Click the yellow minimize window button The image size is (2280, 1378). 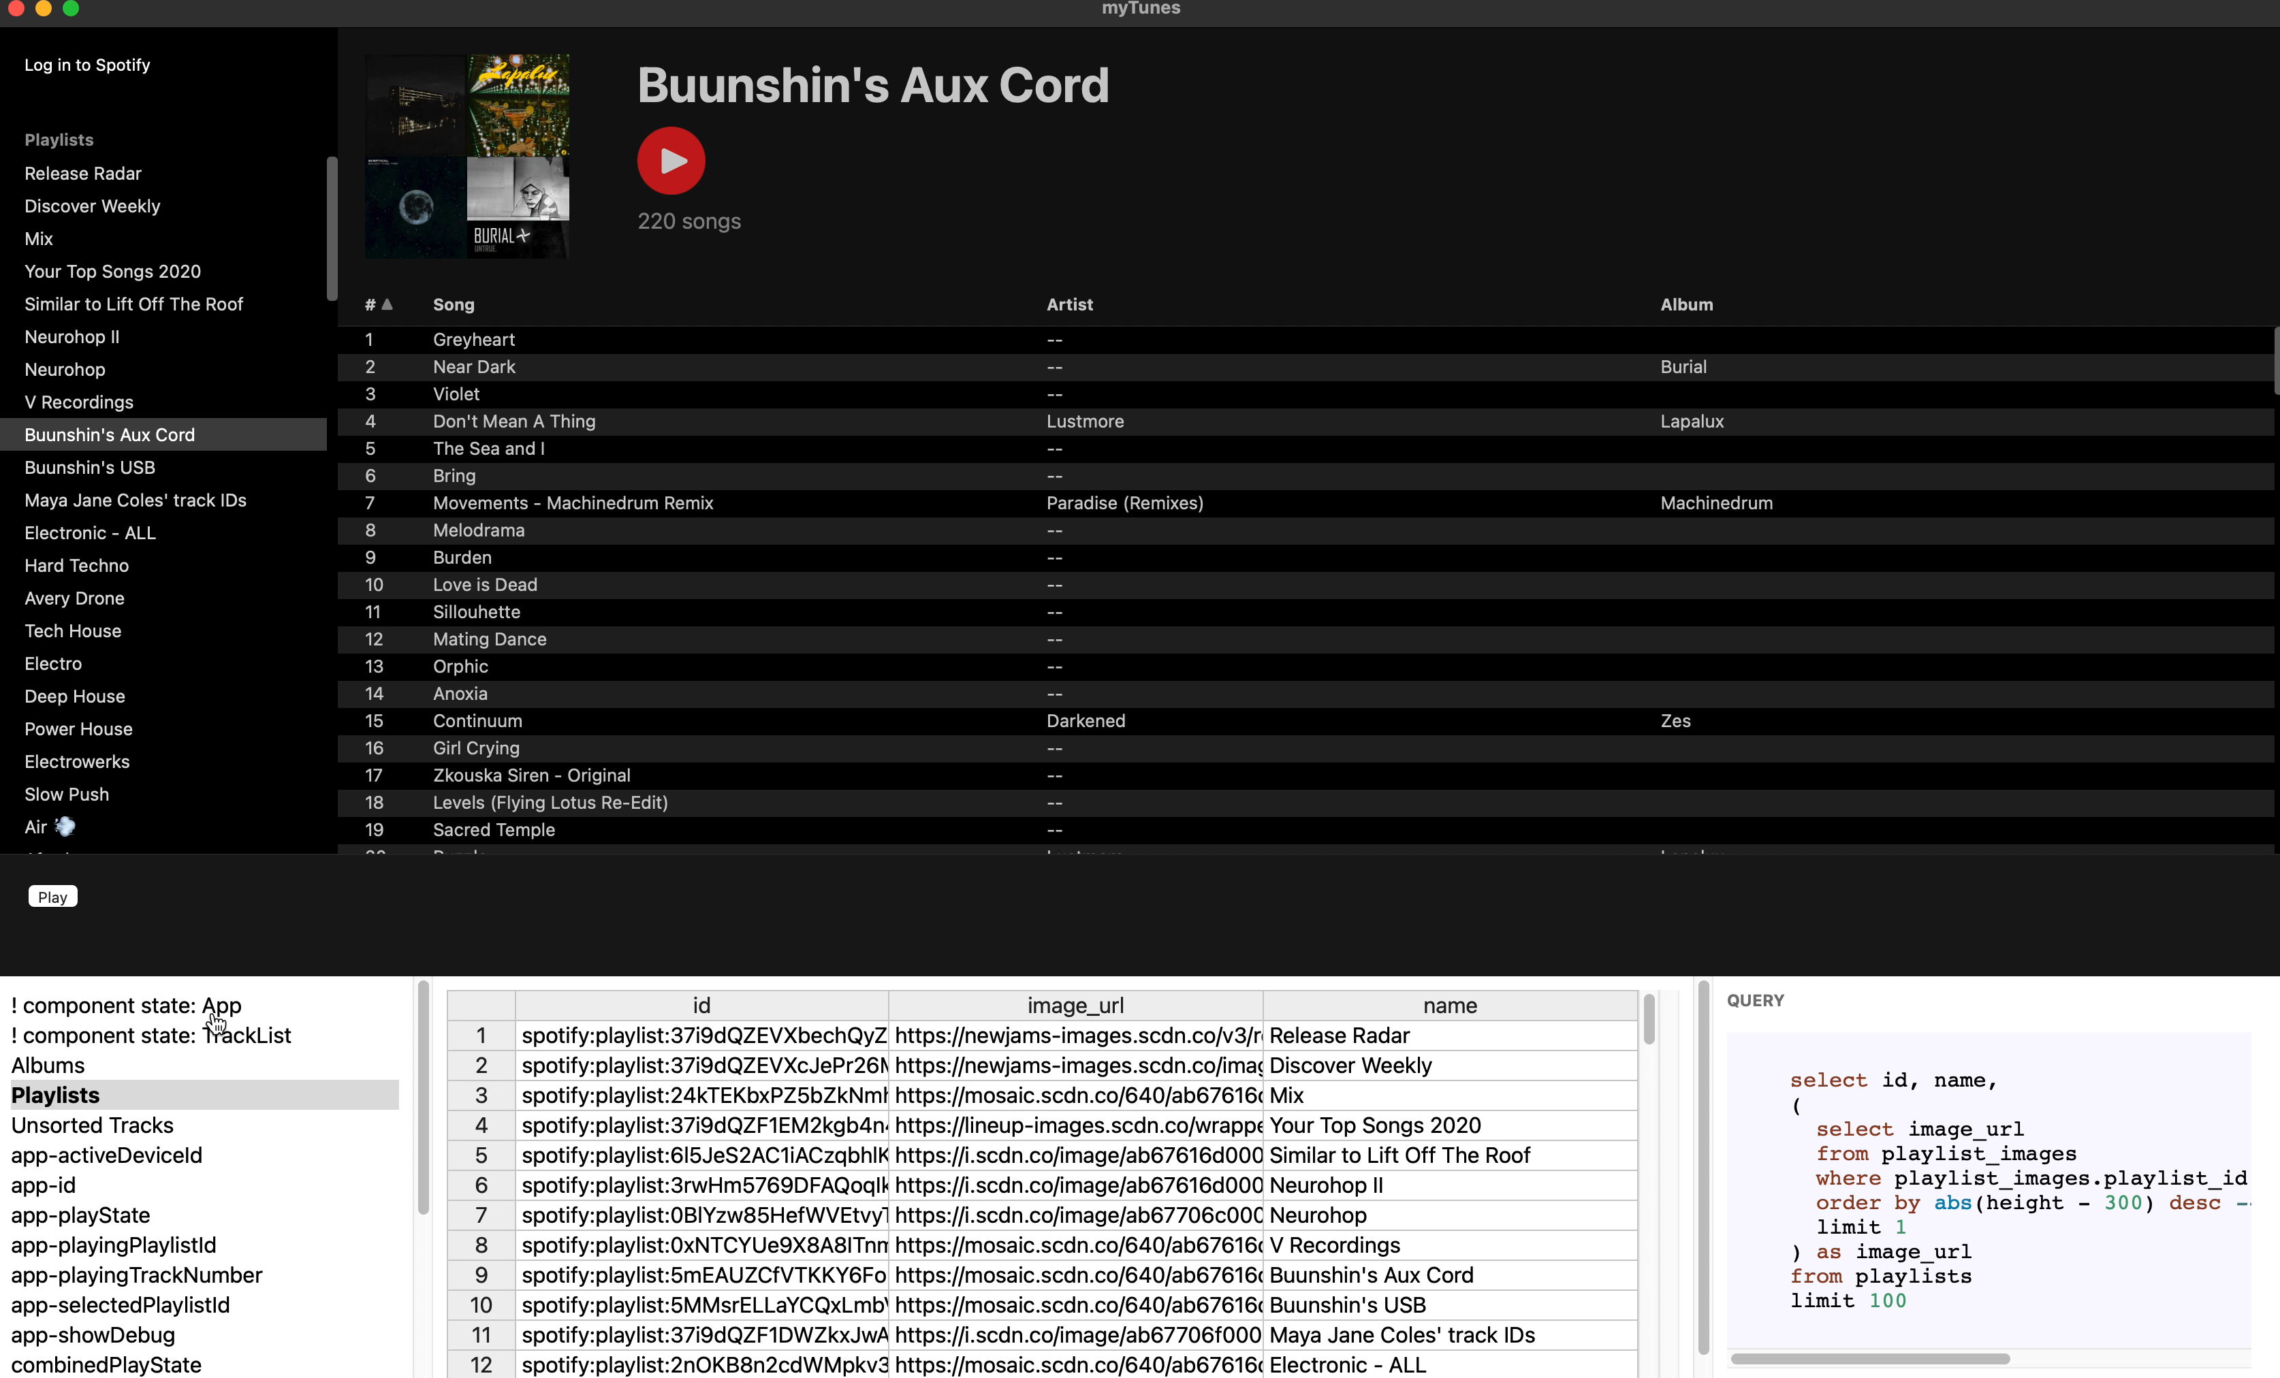[x=43, y=8]
